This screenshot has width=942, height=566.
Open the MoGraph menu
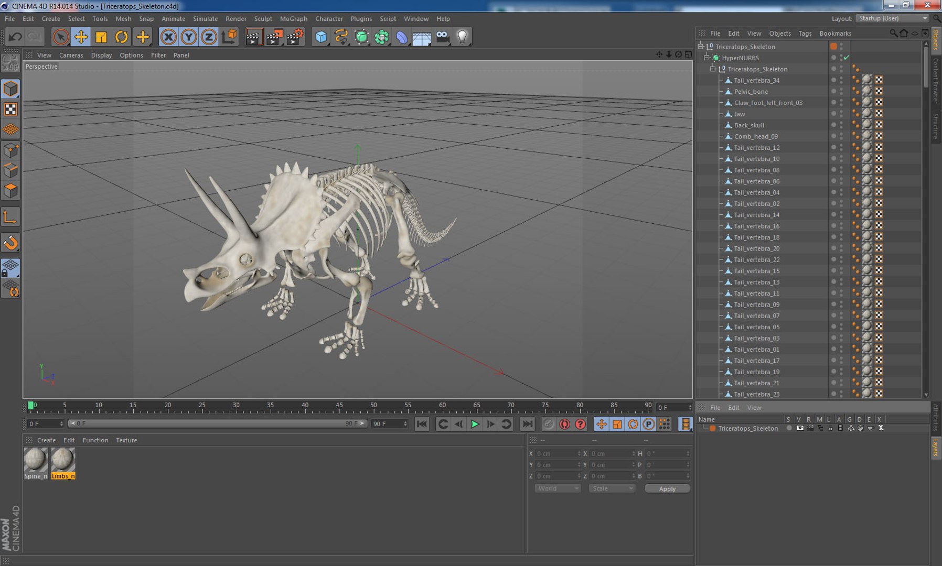pos(294,18)
